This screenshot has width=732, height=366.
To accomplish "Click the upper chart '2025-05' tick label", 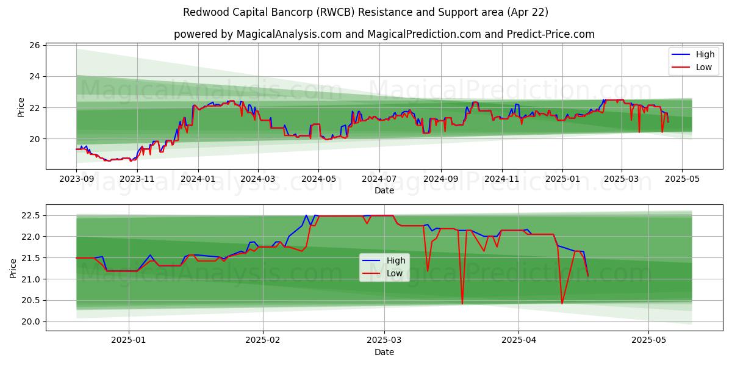I will [x=682, y=179].
